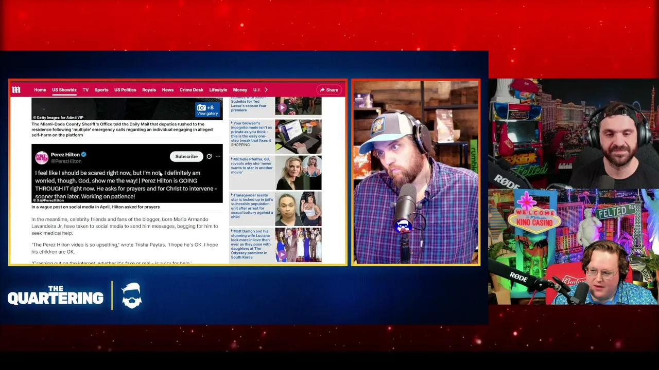The image size is (659, 370).
Task: Read the browser incognito mode article headline
Action: coord(251,134)
